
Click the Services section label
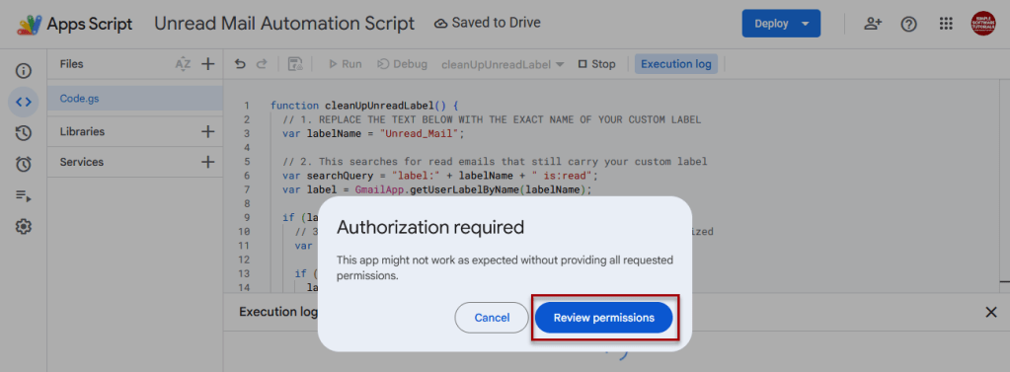coord(82,162)
